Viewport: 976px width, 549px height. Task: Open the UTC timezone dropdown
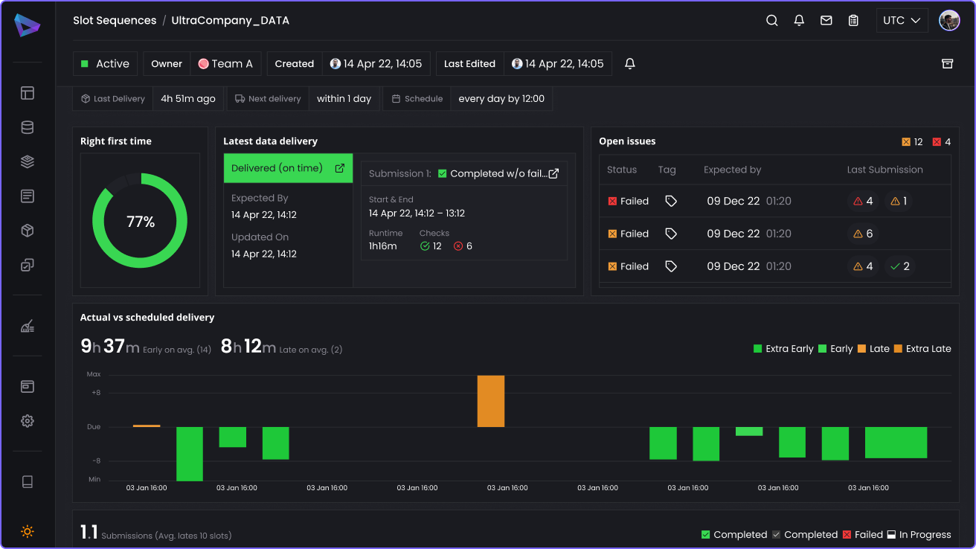pos(902,21)
